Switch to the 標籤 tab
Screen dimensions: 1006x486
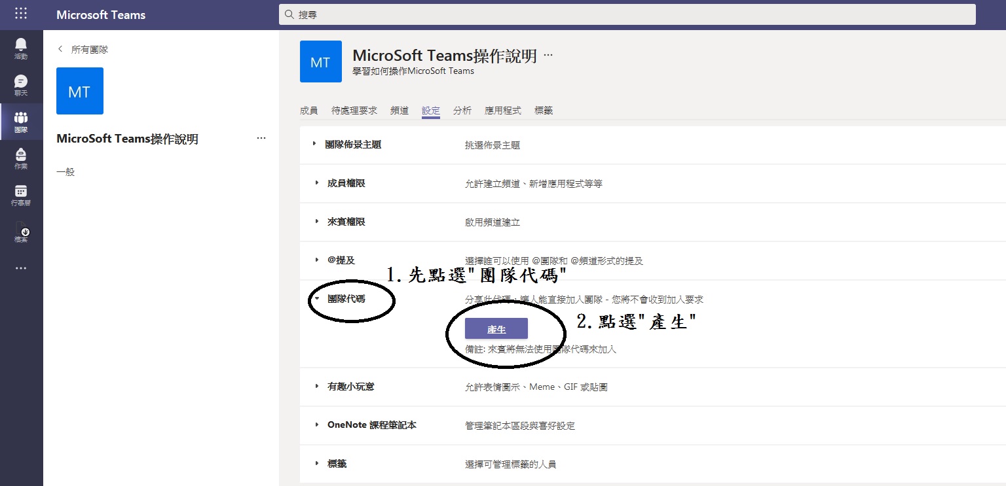click(x=544, y=111)
